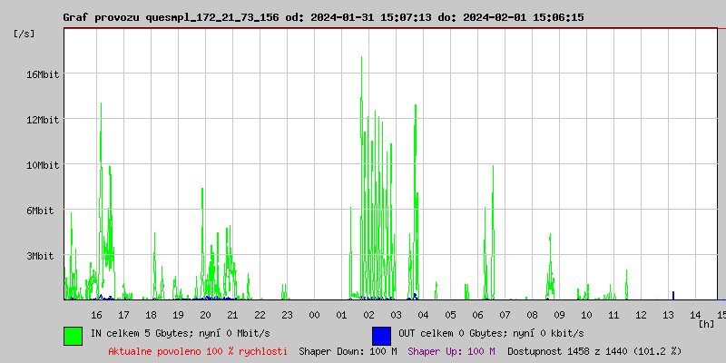Select hour 23 on the time axis

tap(287, 314)
